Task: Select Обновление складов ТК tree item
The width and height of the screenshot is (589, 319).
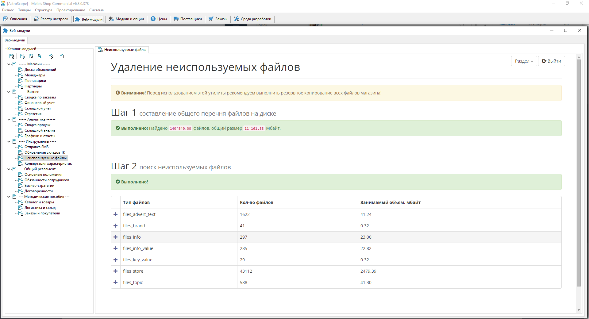Action: (x=45, y=152)
